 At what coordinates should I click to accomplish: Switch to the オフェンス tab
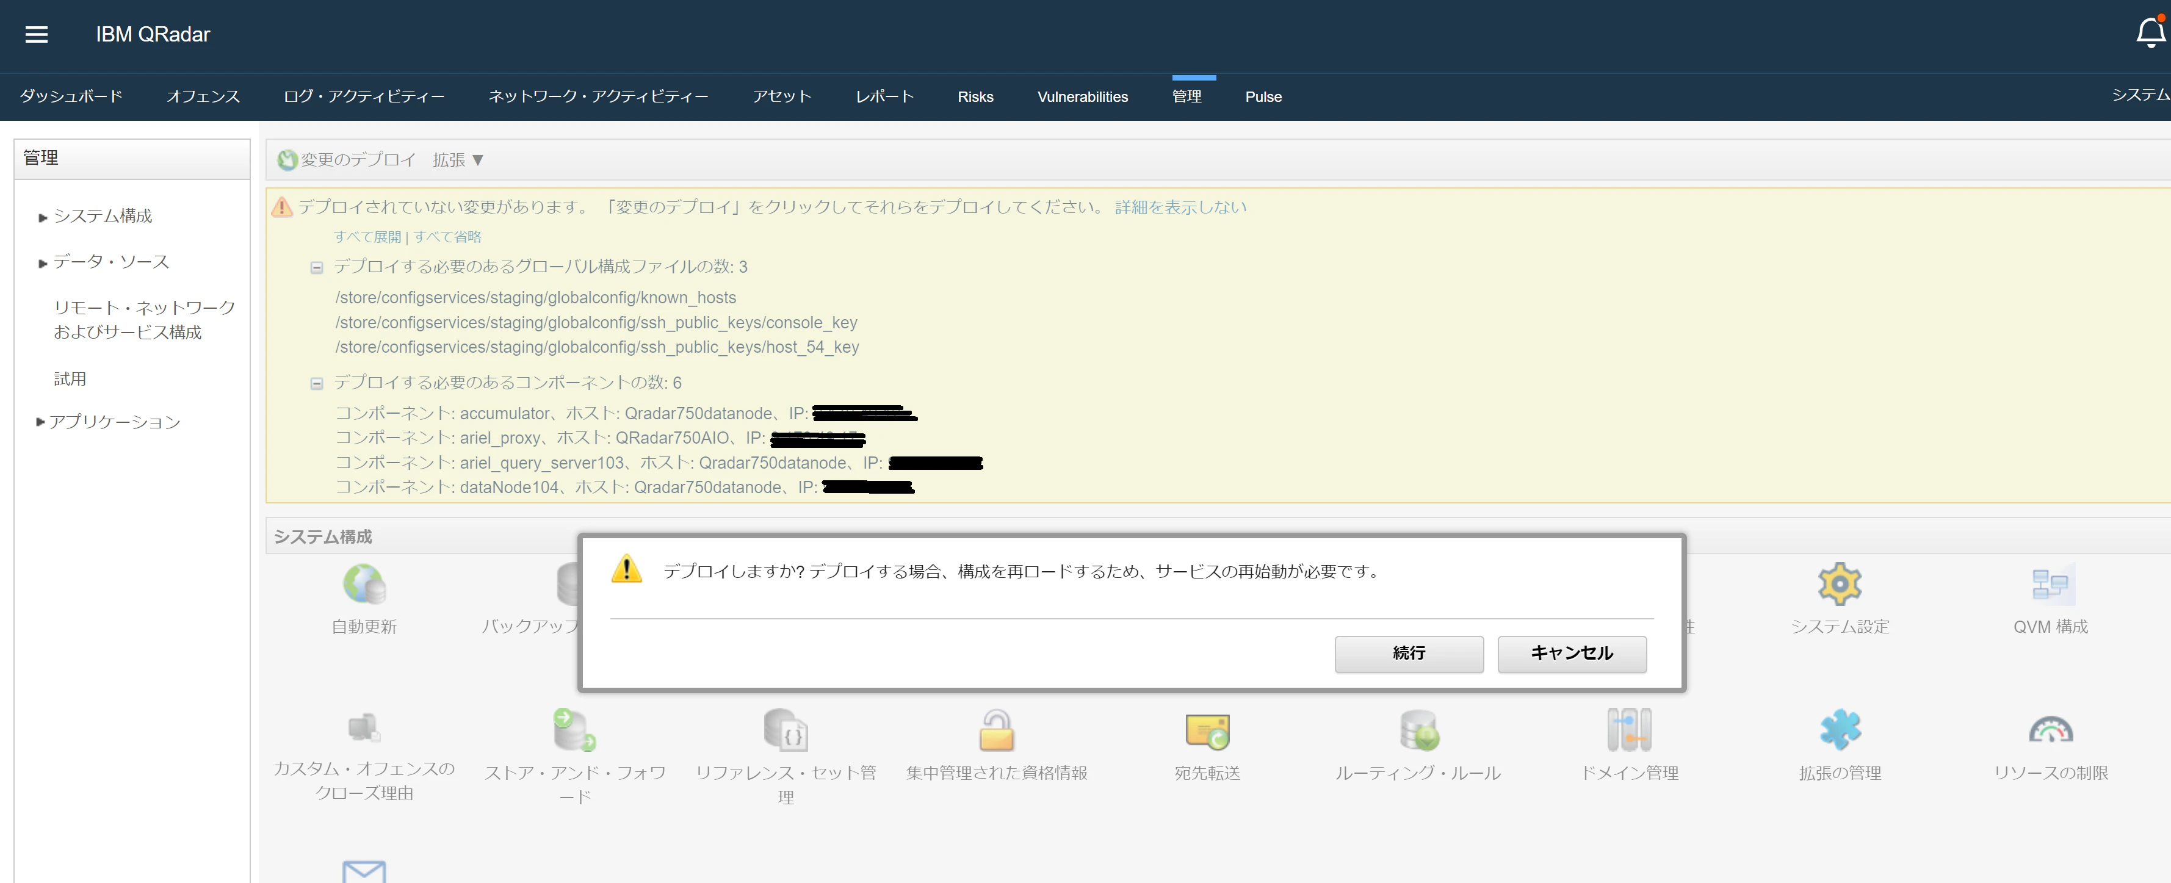[203, 96]
